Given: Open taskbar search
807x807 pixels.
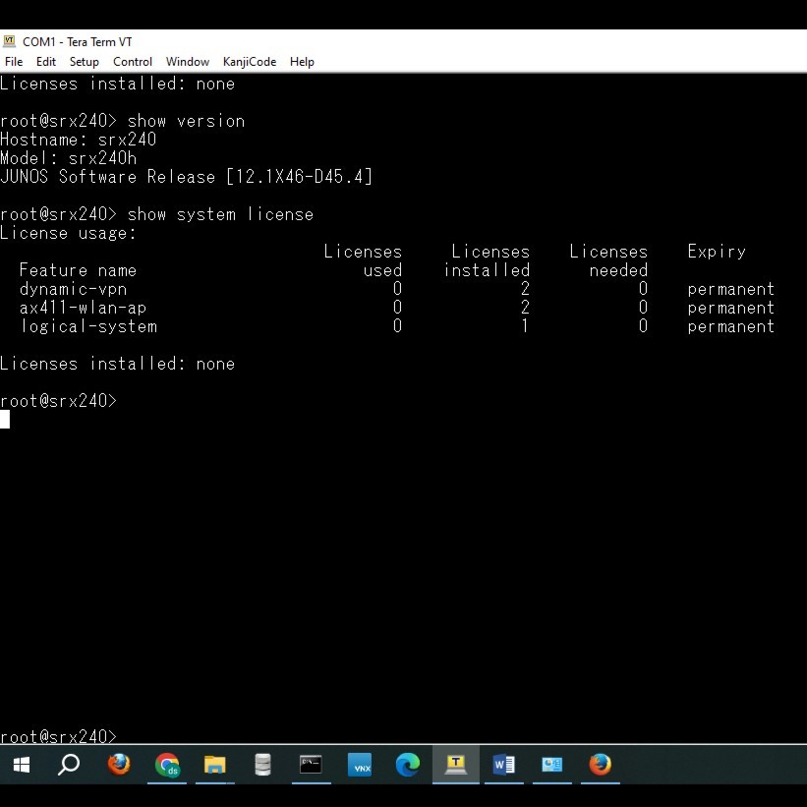Looking at the screenshot, I should coord(69,765).
